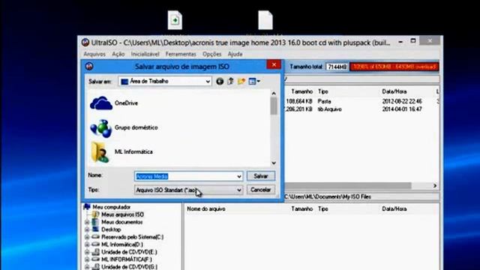Click the Salvar button
Viewport: 480px width, 270px height.
tap(261, 176)
